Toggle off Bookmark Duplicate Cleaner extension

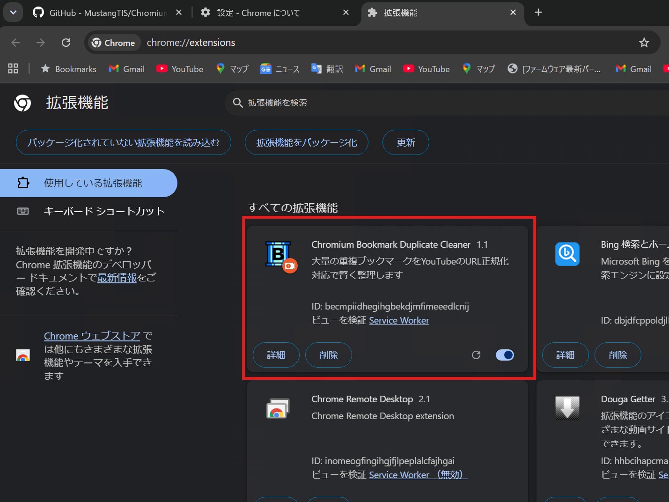click(505, 355)
